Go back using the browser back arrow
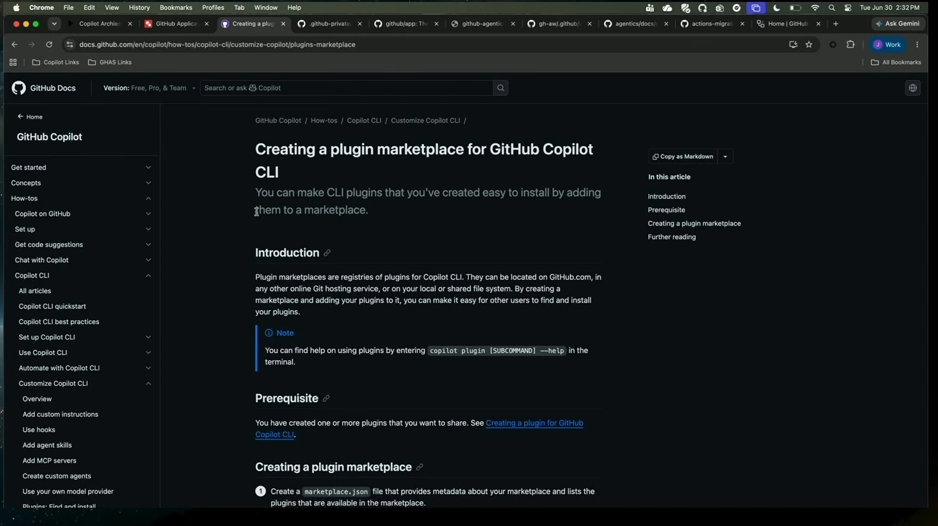The image size is (938, 526). coord(14,44)
